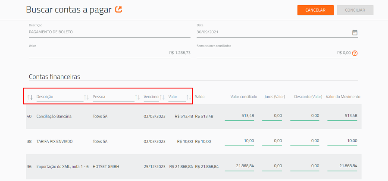
Task: Click Totvs SA in the TARIFA PIX ENVIADO row
Action: tap(100, 142)
